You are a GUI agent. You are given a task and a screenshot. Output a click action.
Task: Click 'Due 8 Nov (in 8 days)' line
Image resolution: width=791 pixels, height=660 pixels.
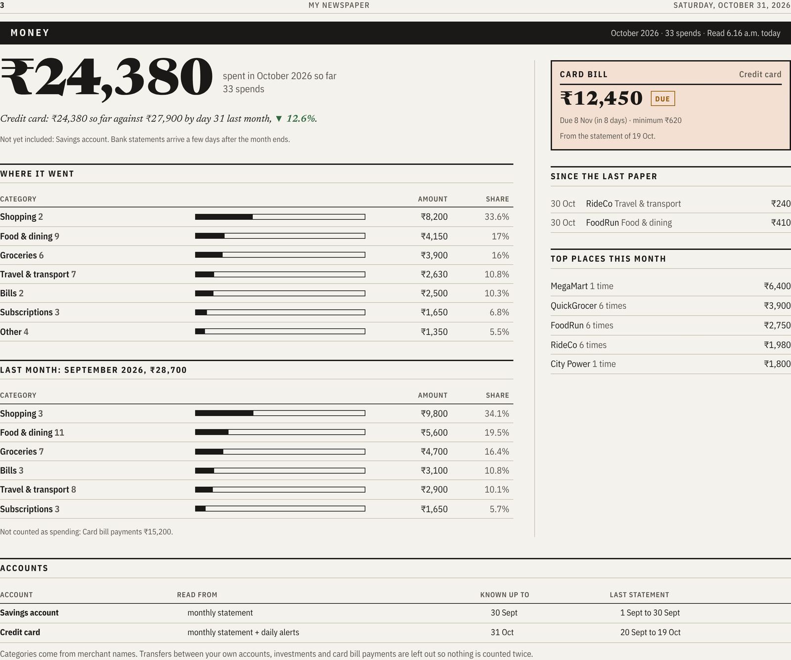(x=620, y=121)
